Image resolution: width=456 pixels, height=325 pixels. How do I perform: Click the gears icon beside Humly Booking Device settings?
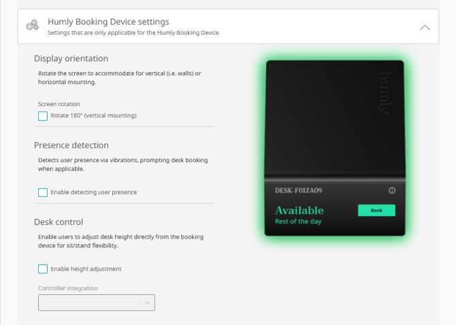(x=32, y=26)
